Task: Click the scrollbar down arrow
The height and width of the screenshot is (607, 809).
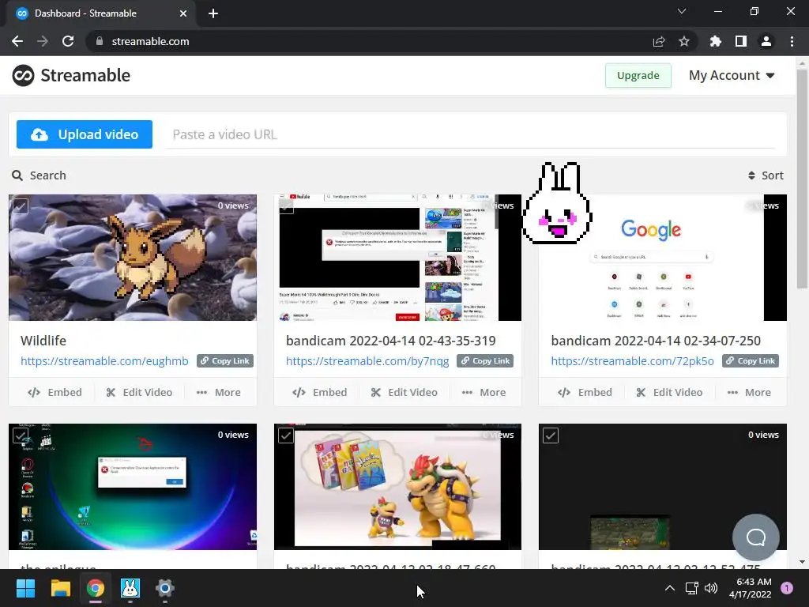Action: click(x=802, y=562)
